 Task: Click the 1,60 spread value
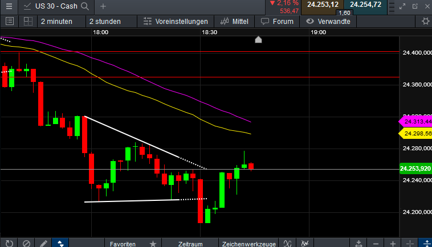(x=344, y=13)
